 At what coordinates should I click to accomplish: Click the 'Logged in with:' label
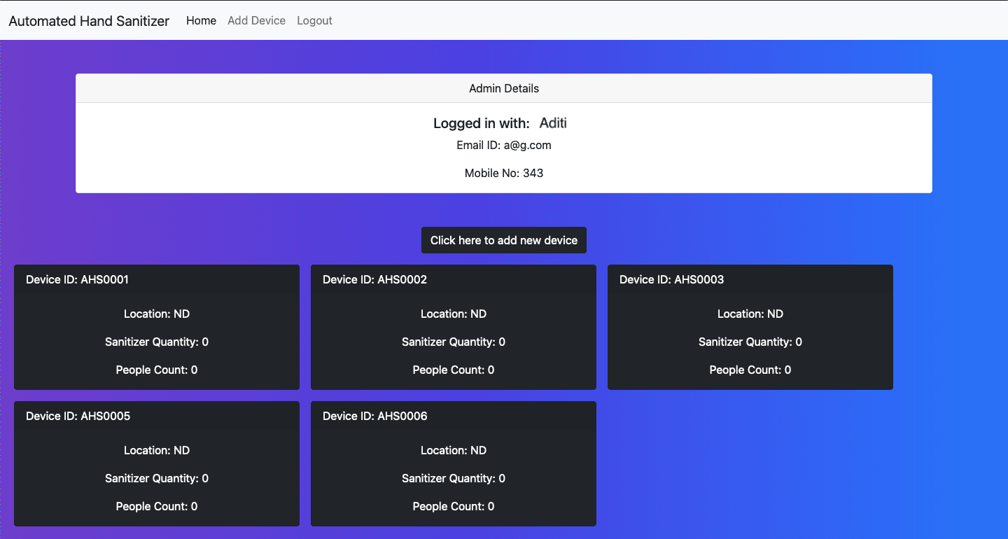click(482, 124)
